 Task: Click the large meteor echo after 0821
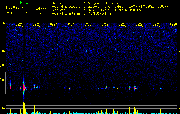pos(24,88)
